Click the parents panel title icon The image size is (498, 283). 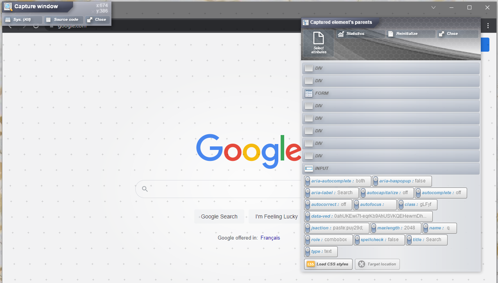click(306, 23)
